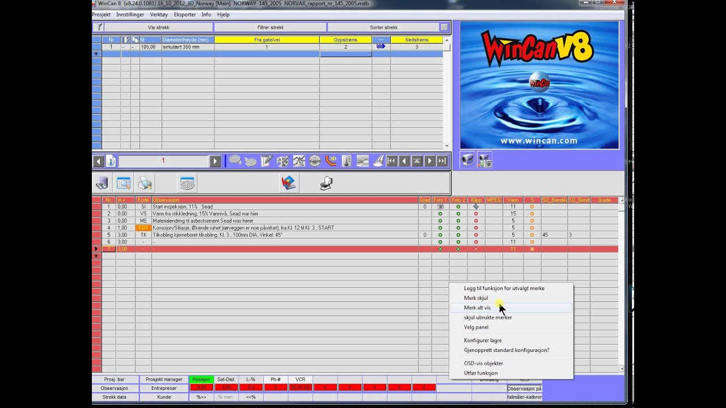The height and width of the screenshot is (408, 726).
Task: Open the Prosjekt menu
Action: pos(102,14)
